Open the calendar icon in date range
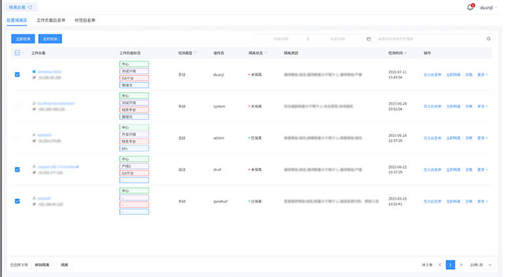 click(369, 39)
